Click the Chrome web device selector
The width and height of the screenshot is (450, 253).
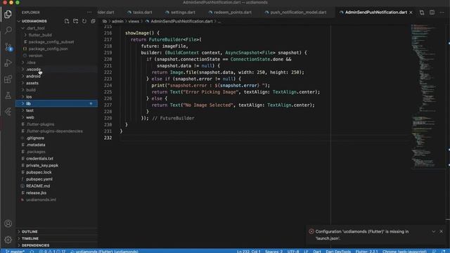click(404, 252)
